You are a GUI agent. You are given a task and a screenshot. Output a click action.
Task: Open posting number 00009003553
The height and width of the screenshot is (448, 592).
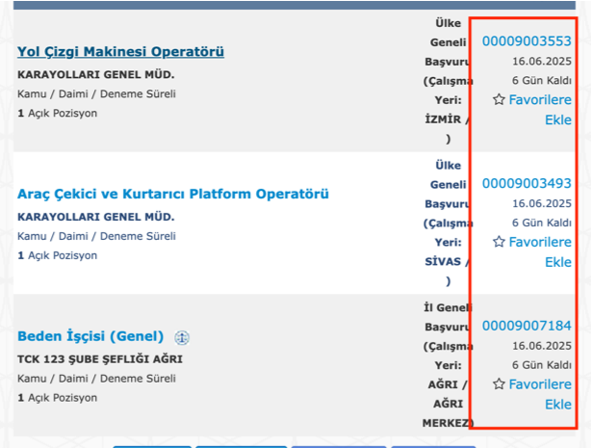[x=527, y=40]
